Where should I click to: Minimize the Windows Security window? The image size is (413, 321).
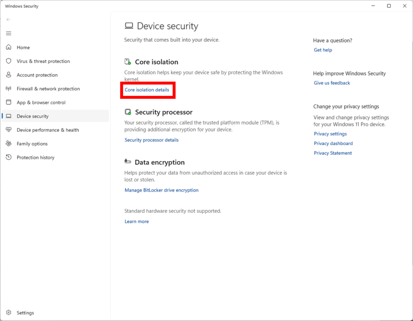[373, 6]
